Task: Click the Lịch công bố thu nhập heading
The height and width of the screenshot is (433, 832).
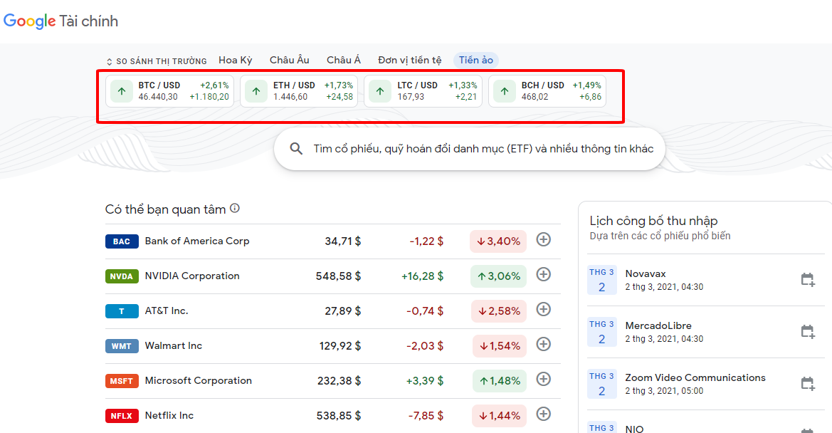Action: (653, 221)
